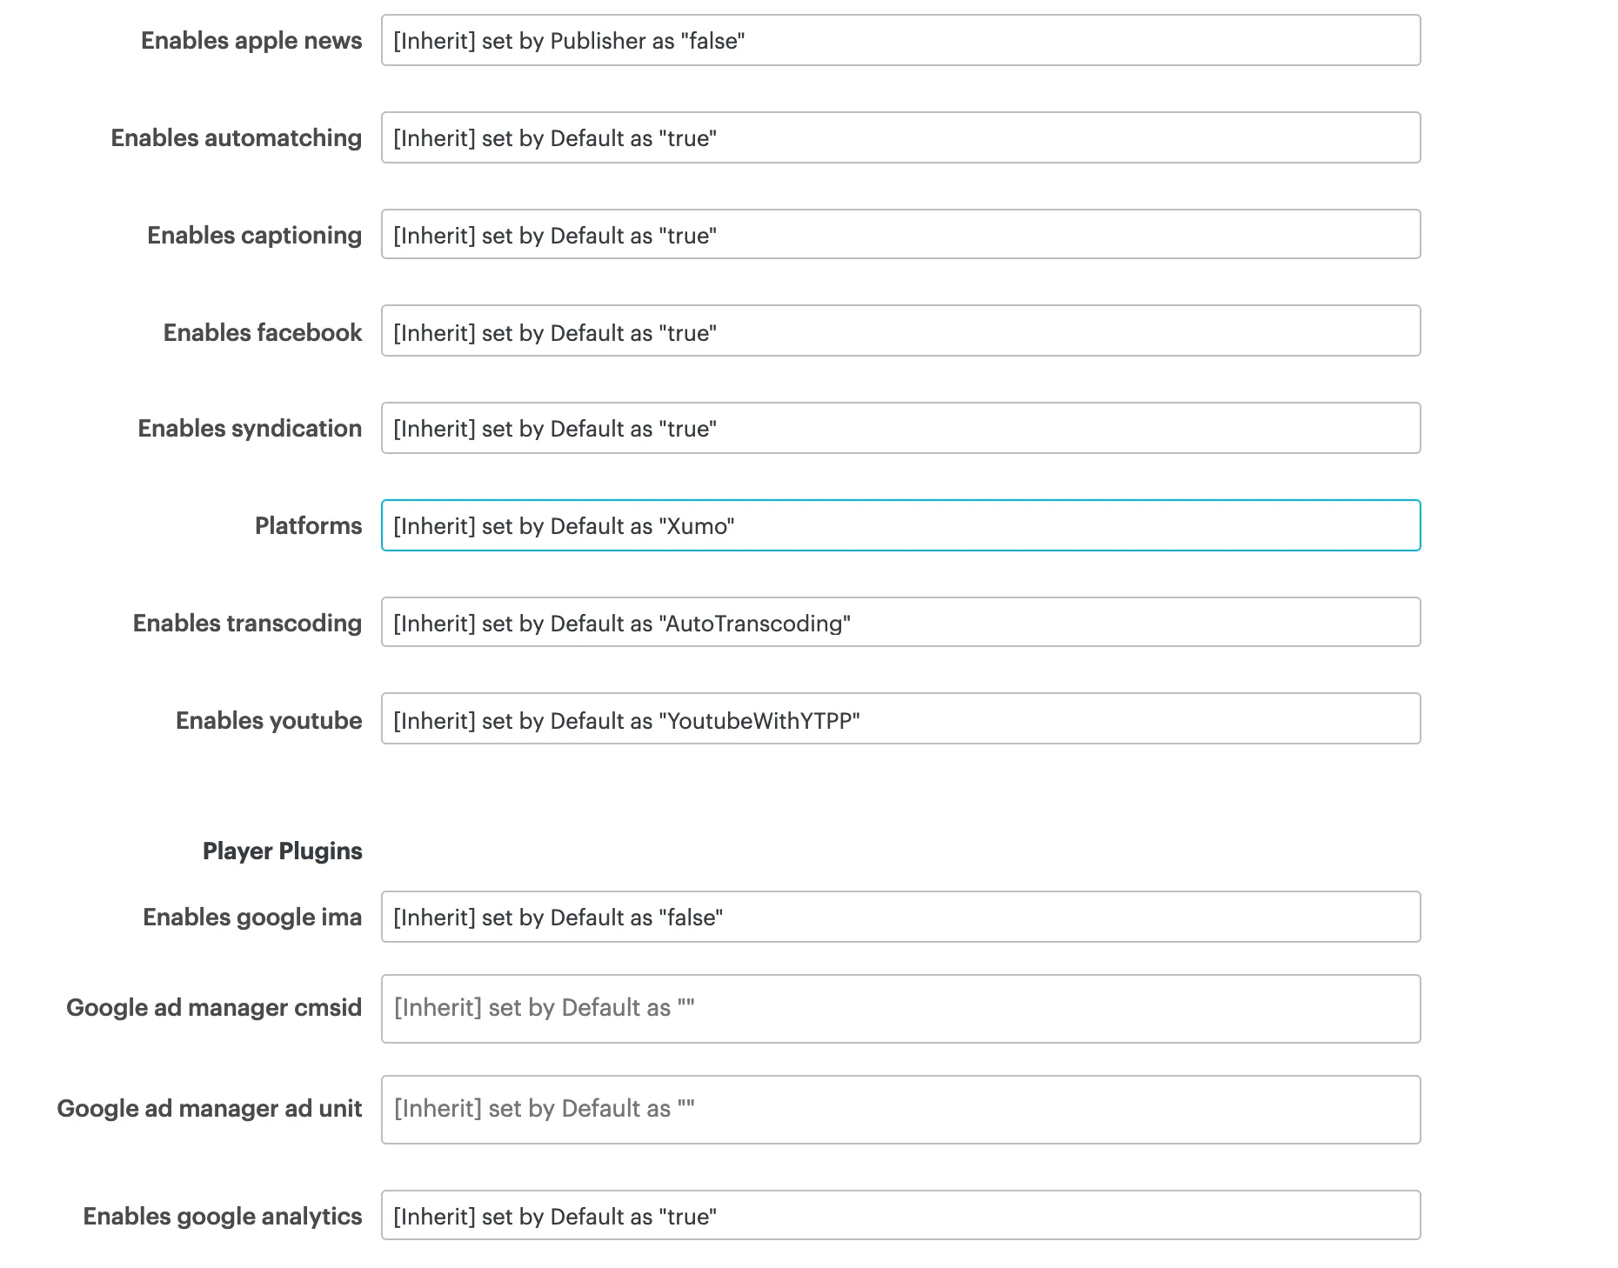Click the Enables apple news label
The image size is (1618, 1268).
251,41
